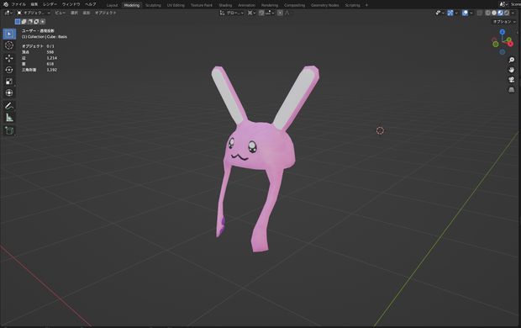Select the 3D Cursor tool
This screenshot has width=521, height=328.
tap(9, 45)
